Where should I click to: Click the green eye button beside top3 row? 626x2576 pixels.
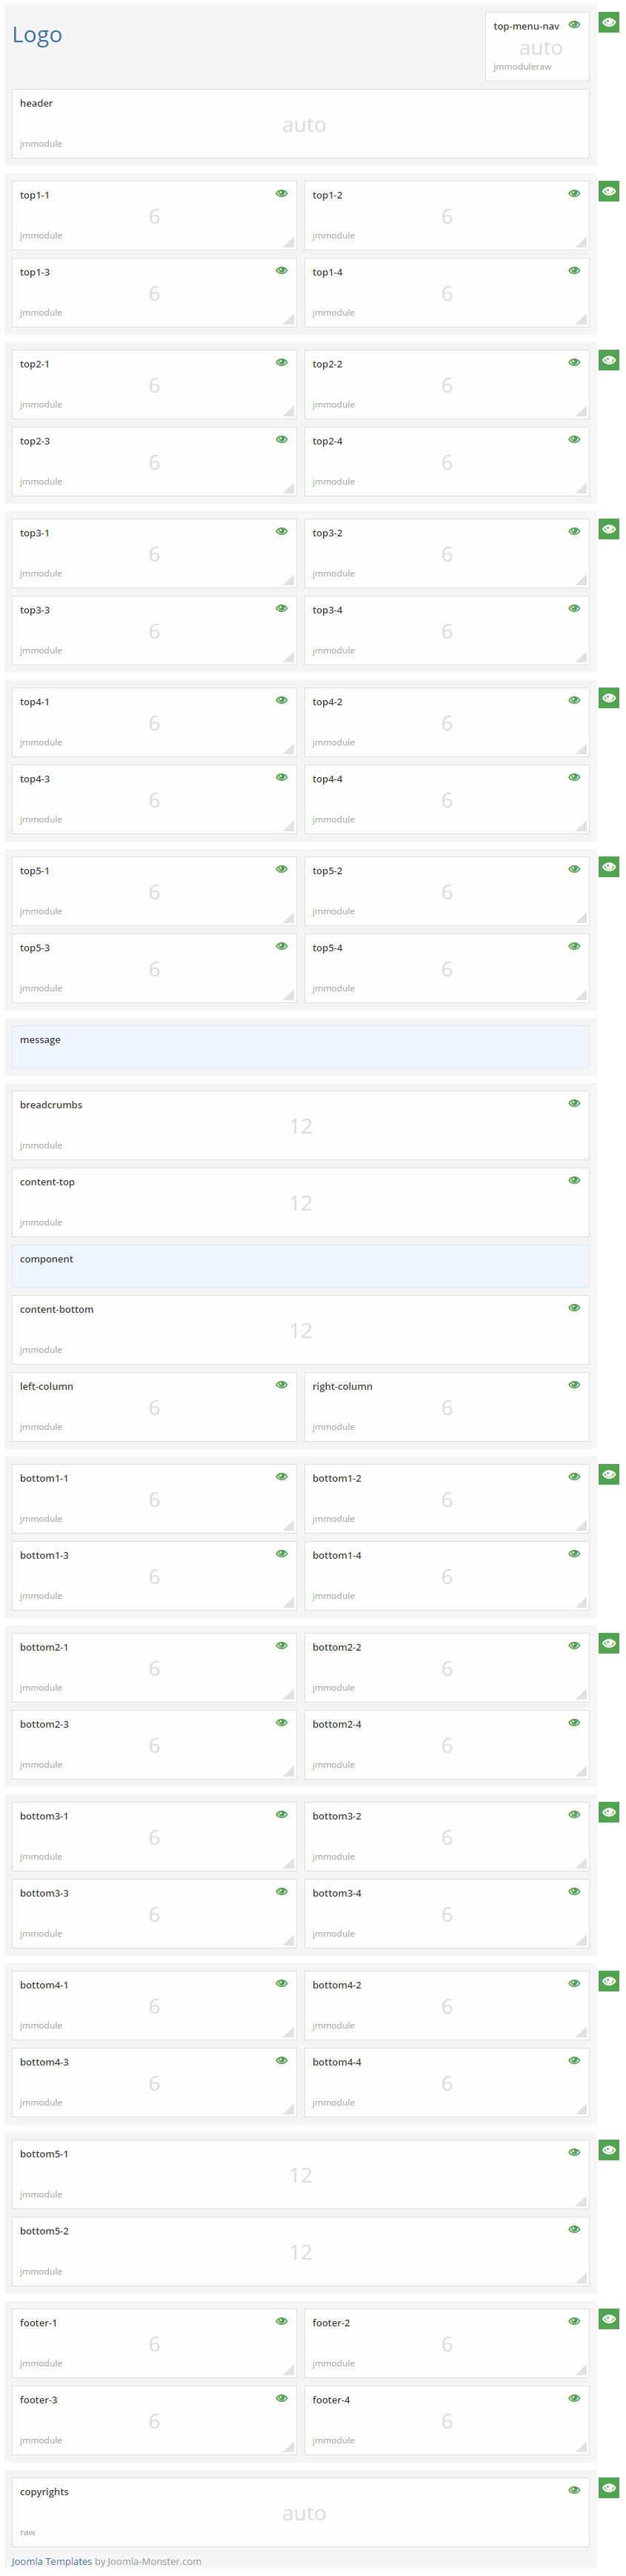point(608,529)
